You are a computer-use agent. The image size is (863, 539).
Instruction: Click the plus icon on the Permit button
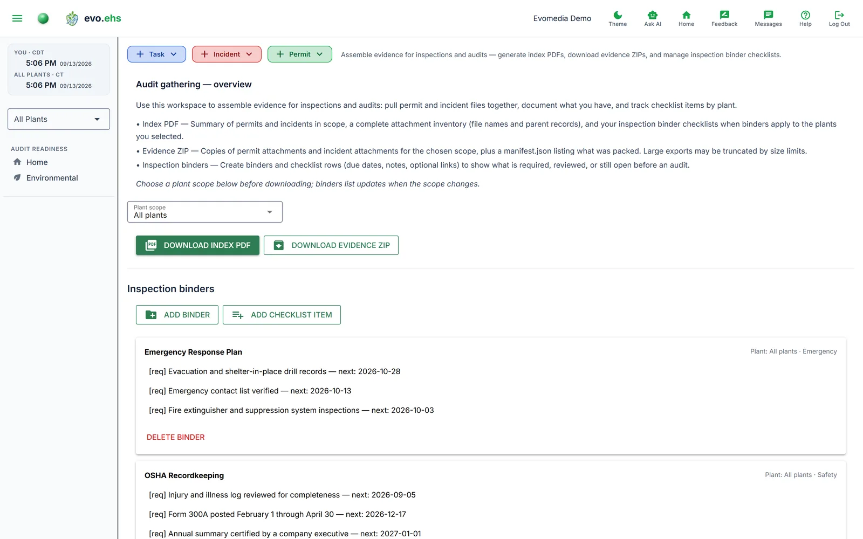tap(280, 54)
